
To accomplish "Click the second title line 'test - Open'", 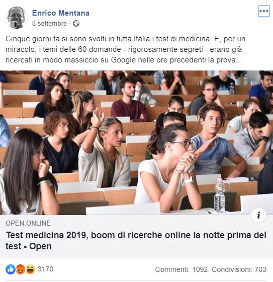I will click(29, 246).
